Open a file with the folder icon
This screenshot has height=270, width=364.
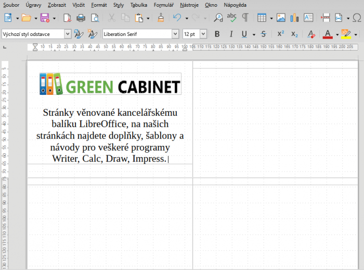click(26, 18)
